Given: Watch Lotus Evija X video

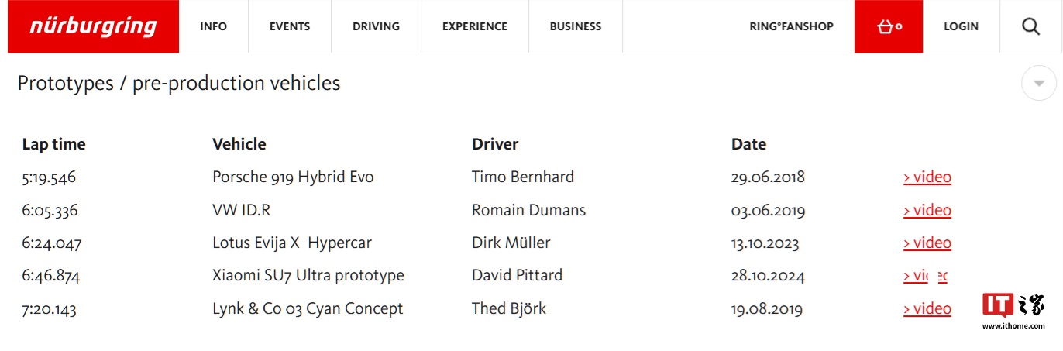Looking at the screenshot, I should click(x=927, y=243).
